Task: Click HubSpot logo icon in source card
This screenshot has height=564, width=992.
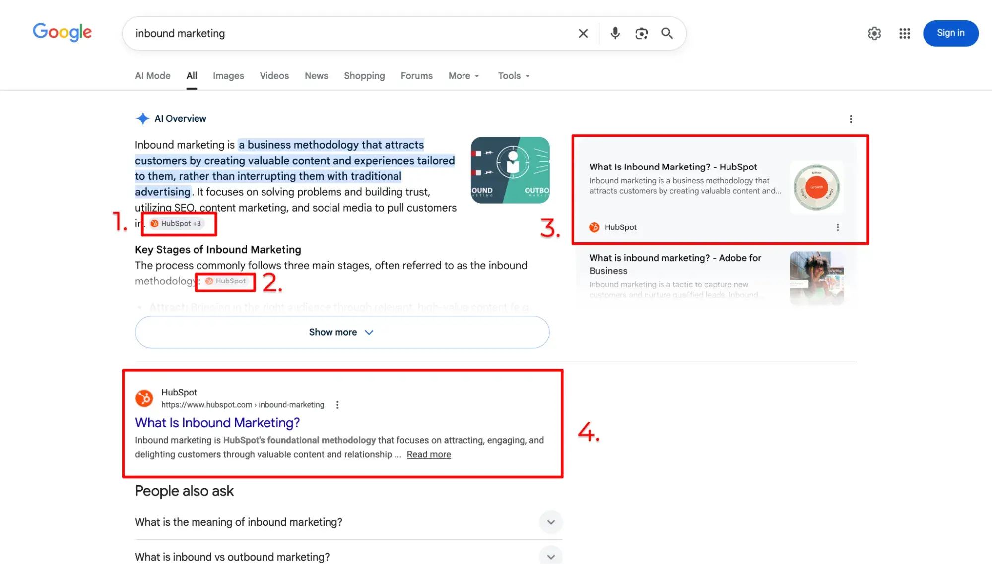Action: (x=594, y=227)
